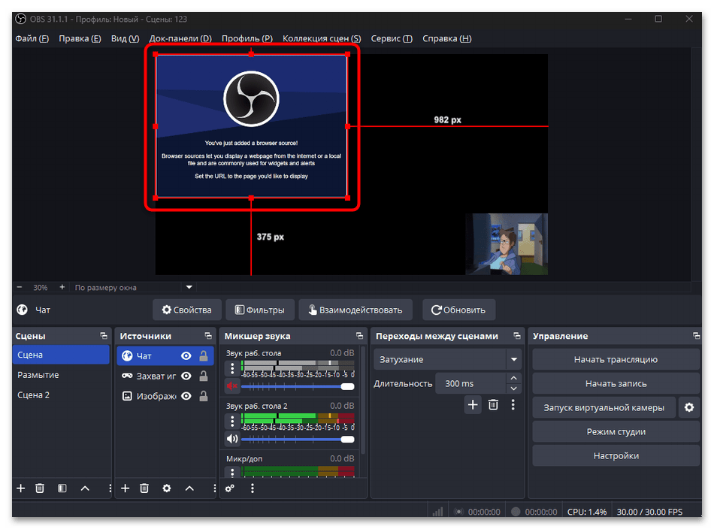
Task: Undock the Микшер звука panel
Action: coord(360,336)
